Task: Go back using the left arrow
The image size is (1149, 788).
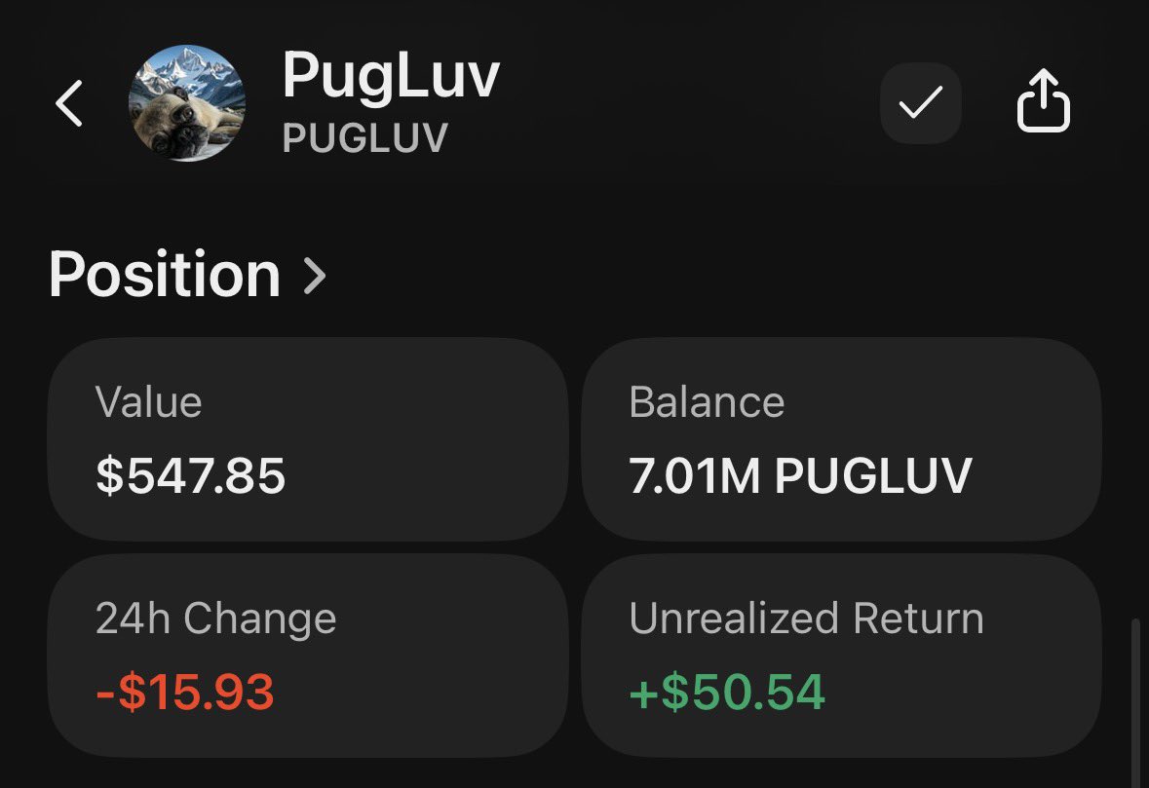Action: (68, 104)
